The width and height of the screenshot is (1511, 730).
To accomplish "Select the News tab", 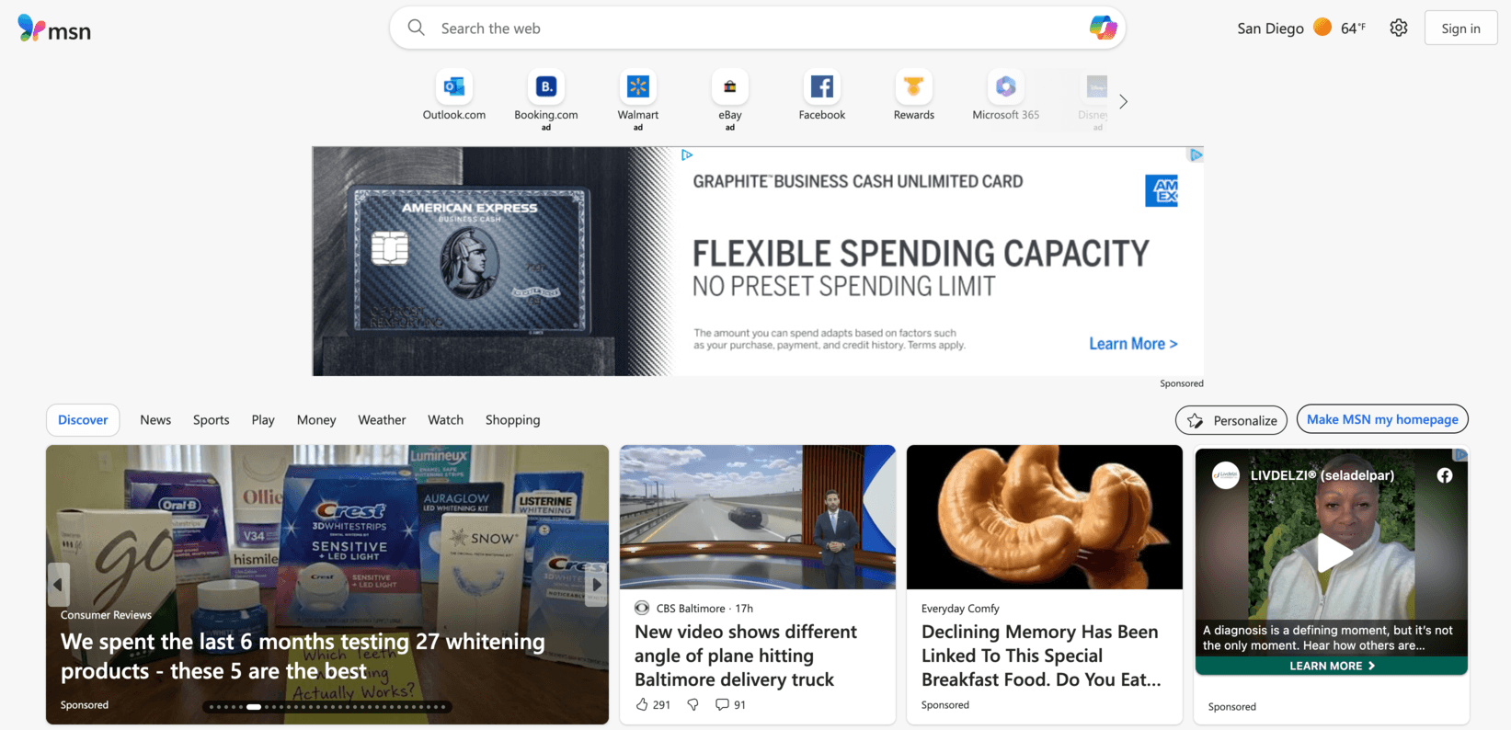I will (155, 420).
